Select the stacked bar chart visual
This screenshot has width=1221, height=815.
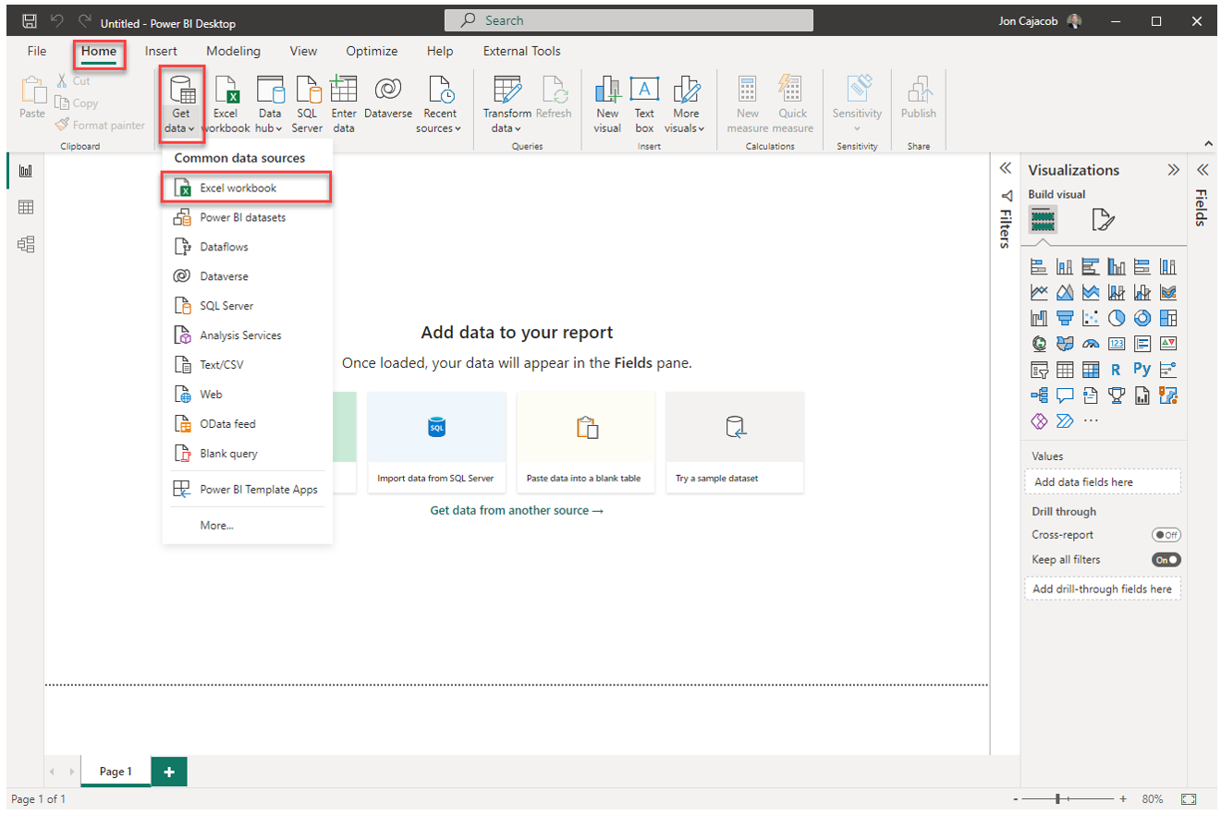[x=1039, y=267]
